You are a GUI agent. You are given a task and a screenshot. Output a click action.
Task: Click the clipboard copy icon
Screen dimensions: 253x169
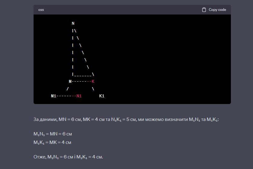(204, 10)
